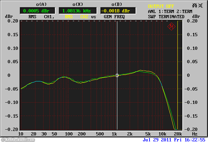Click the GEN FREQ axis label
Screen dimensions: 208x142
(115, 17)
